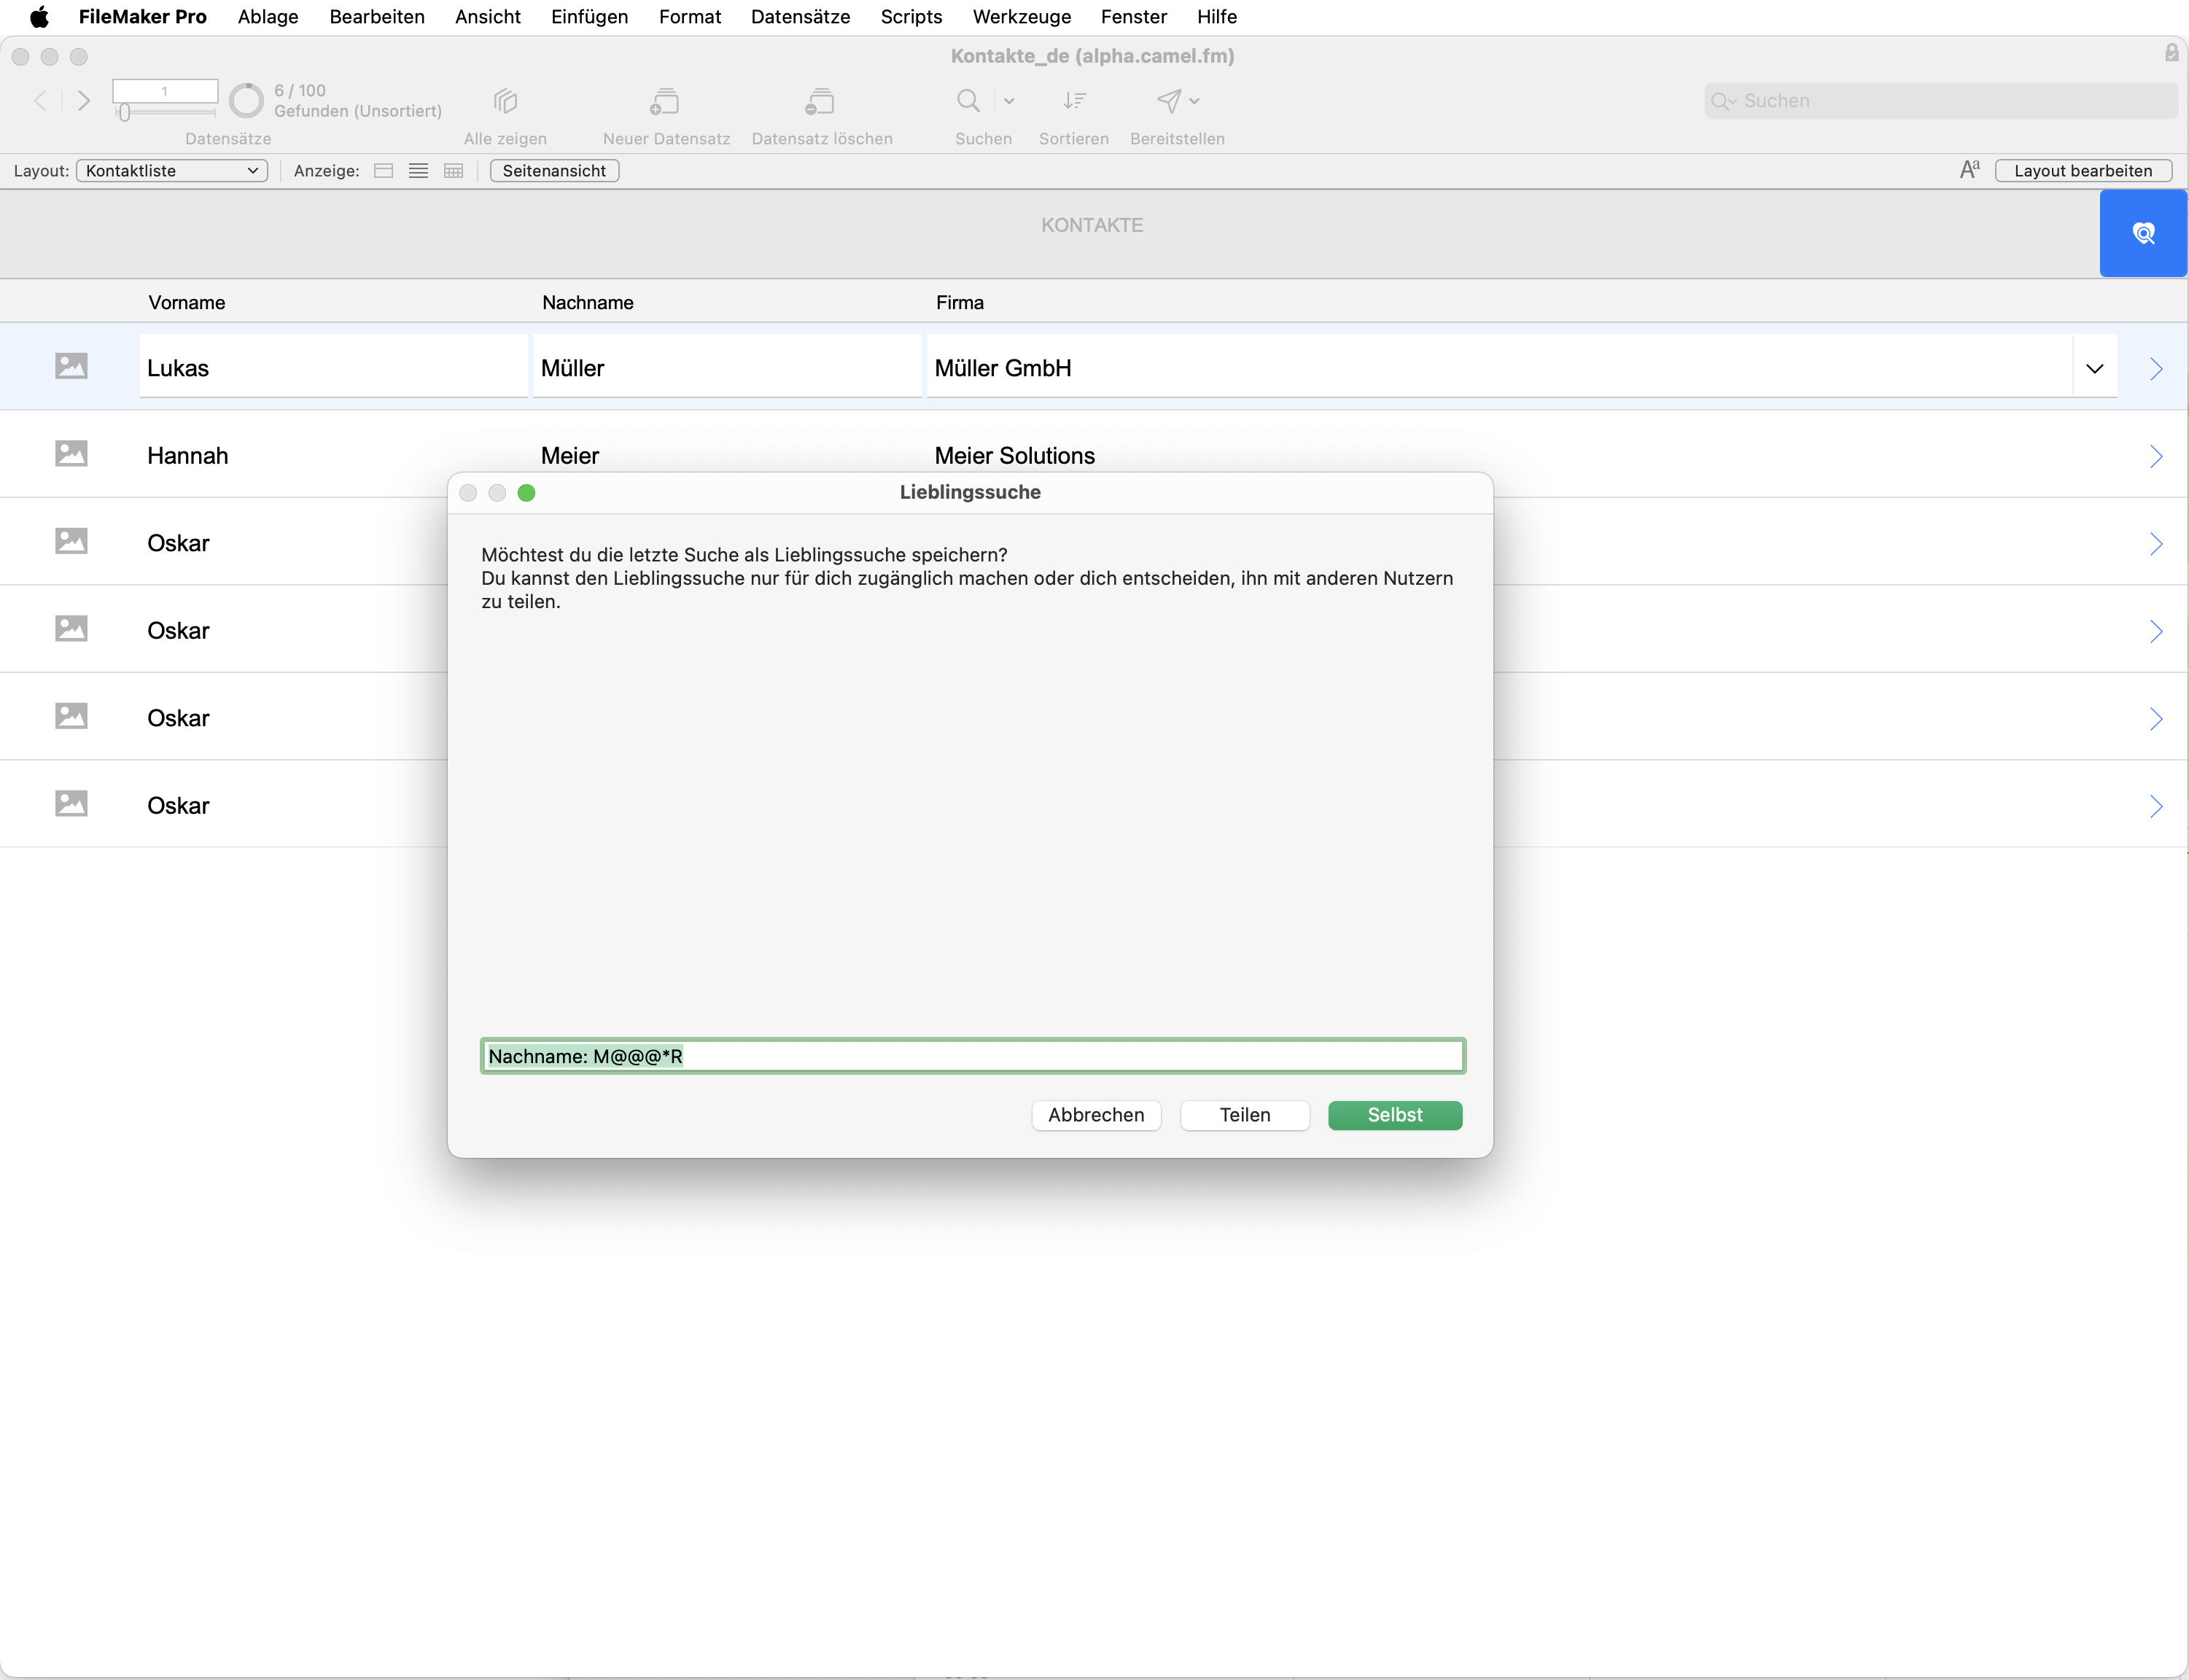Go to the previous record arrow
The image size is (2189, 1680).
[x=40, y=100]
